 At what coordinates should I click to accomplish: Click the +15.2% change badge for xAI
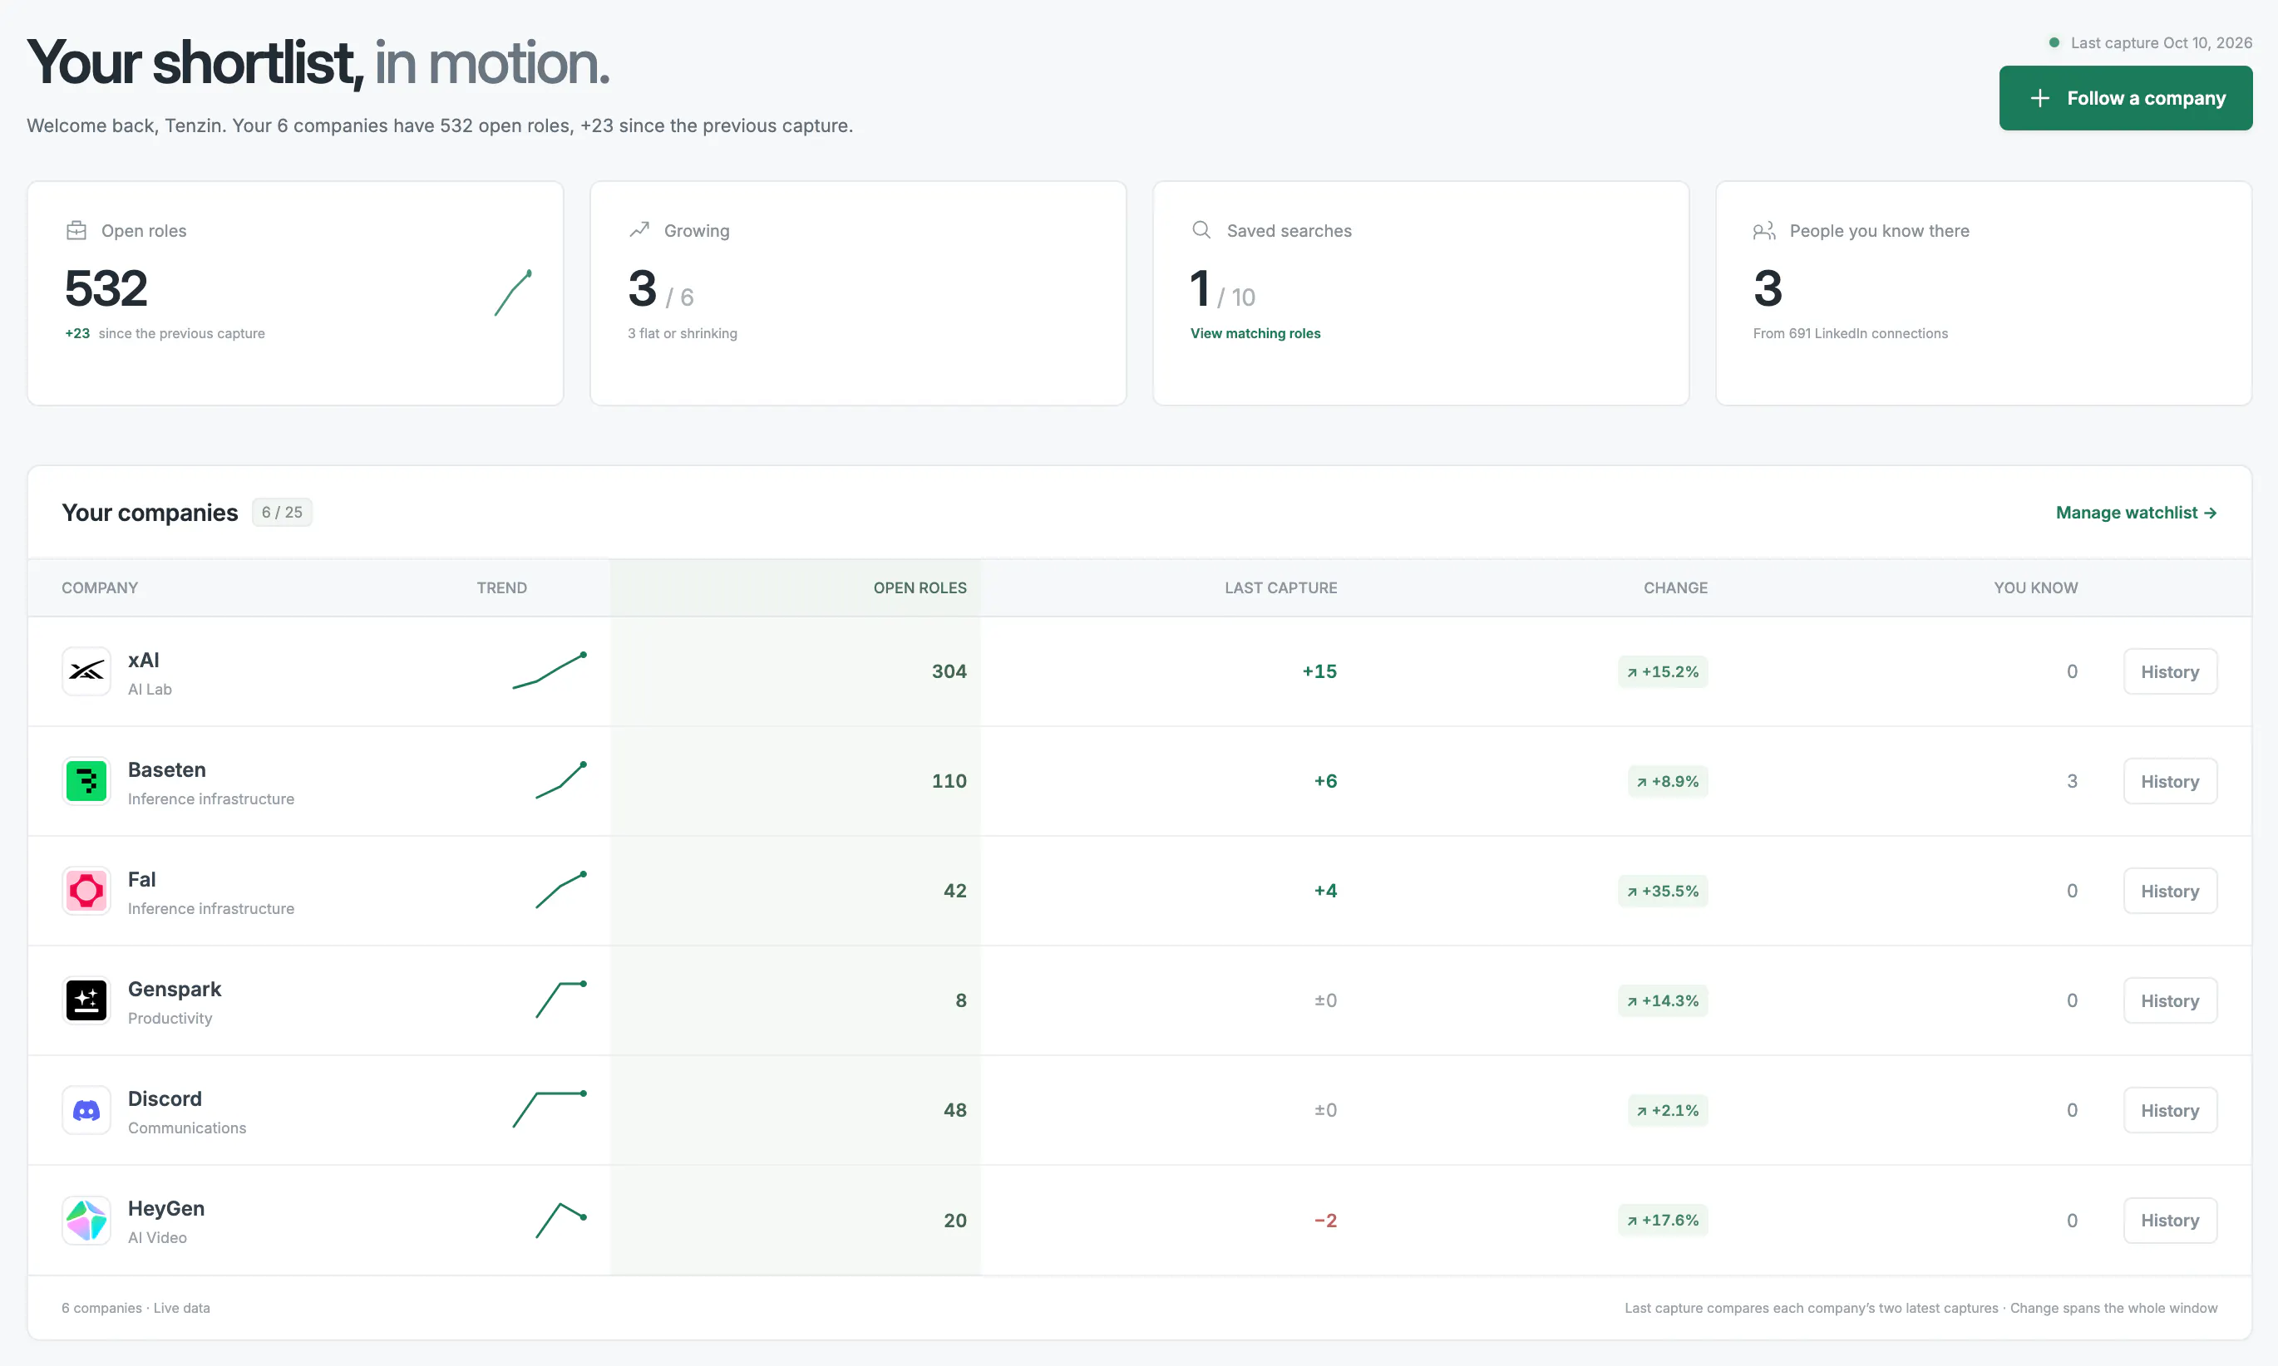(x=1662, y=672)
